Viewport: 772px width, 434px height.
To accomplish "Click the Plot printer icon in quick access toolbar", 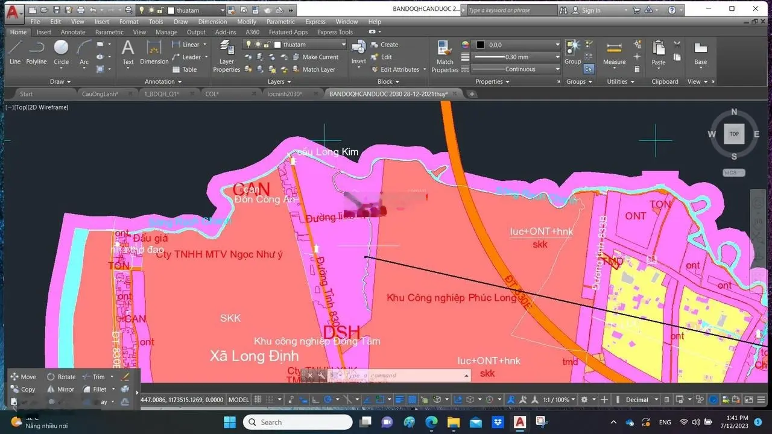I will coord(80,10).
